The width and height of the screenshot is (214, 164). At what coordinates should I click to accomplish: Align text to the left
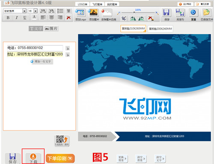43,18
